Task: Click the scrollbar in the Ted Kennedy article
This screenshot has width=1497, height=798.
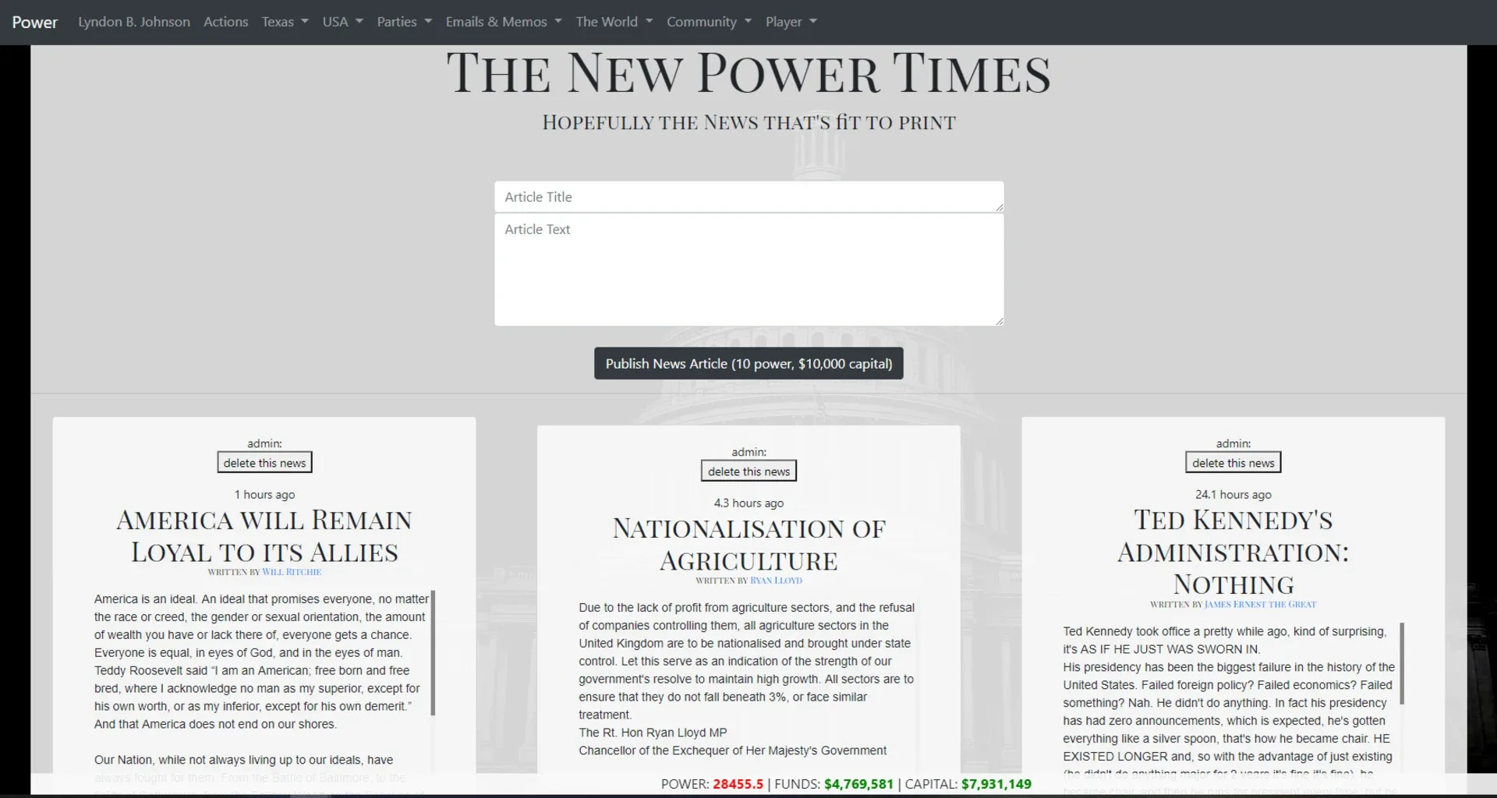Action: tap(1402, 664)
